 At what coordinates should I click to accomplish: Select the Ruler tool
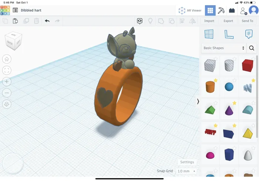click(x=229, y=34)
